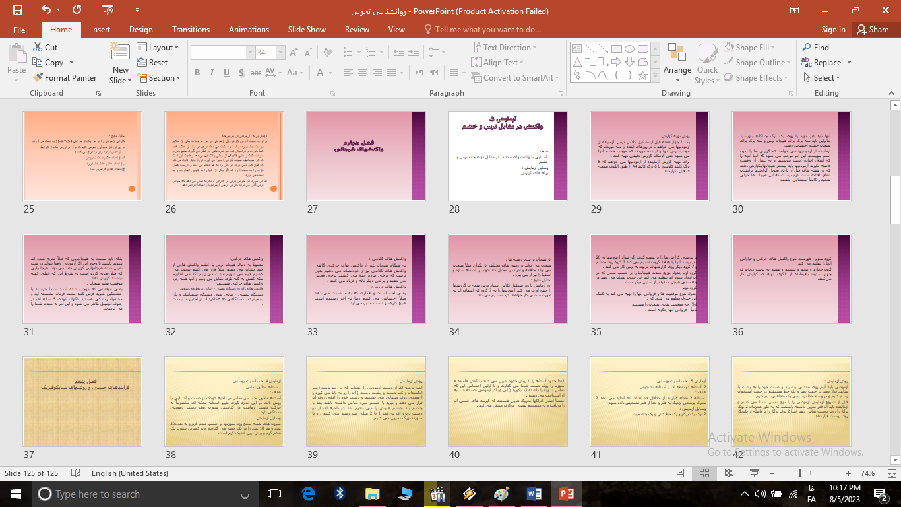Switch to Slide Sorter view in status bar

(x=704, y=473)
